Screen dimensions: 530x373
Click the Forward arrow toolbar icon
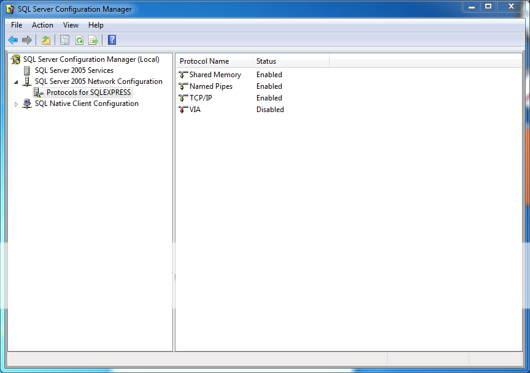(x=27, y=40)
